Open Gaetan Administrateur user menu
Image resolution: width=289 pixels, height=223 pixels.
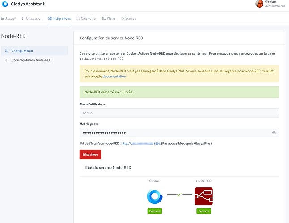click(x=275, y=4)
